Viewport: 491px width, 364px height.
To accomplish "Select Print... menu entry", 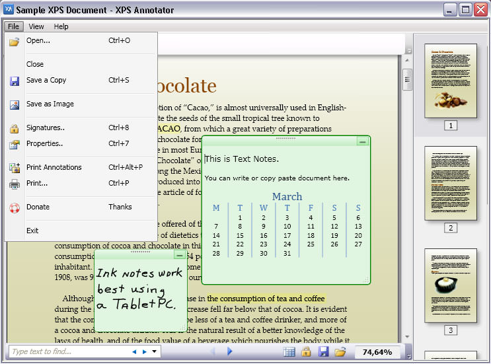I will coord(81,184).
